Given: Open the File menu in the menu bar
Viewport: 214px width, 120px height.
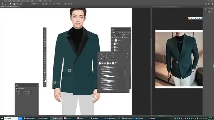Looking at the screenshot, I should [6, 1].
